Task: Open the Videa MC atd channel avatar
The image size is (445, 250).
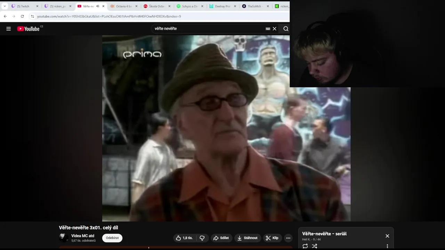Action: 63,238
